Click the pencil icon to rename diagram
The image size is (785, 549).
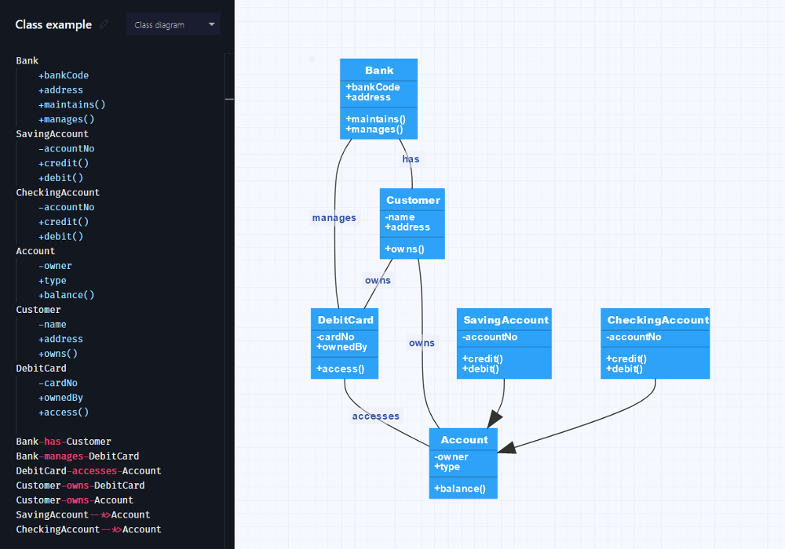click(x=104, y=24)
